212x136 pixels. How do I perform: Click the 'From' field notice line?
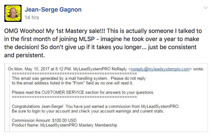click(72, 83)
